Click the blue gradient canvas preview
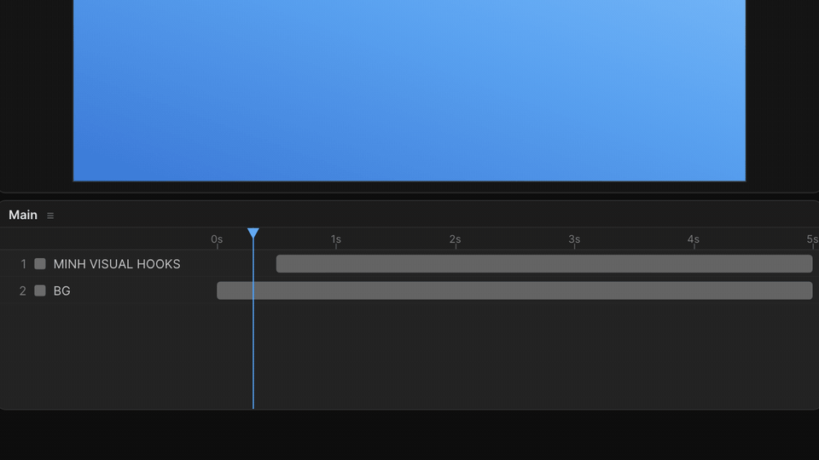 [x=409, y=91]
